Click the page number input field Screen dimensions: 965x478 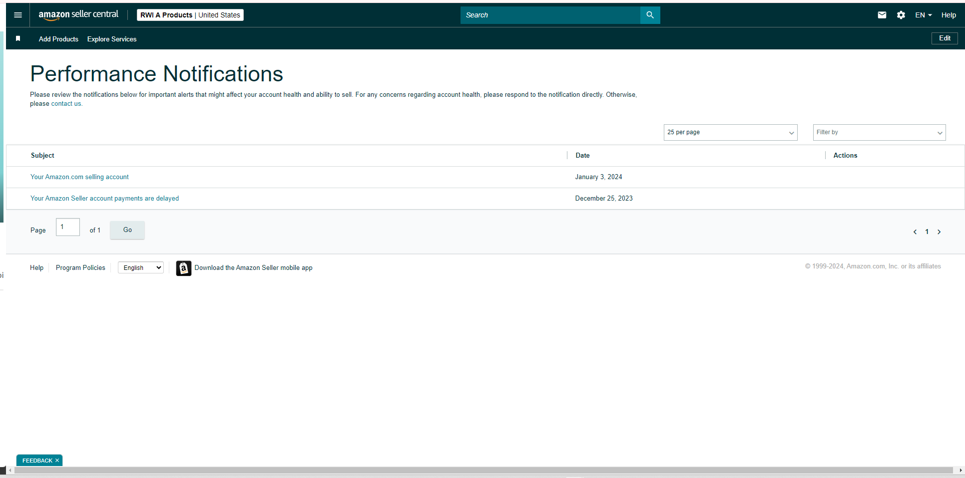click(x=68, y=227)
